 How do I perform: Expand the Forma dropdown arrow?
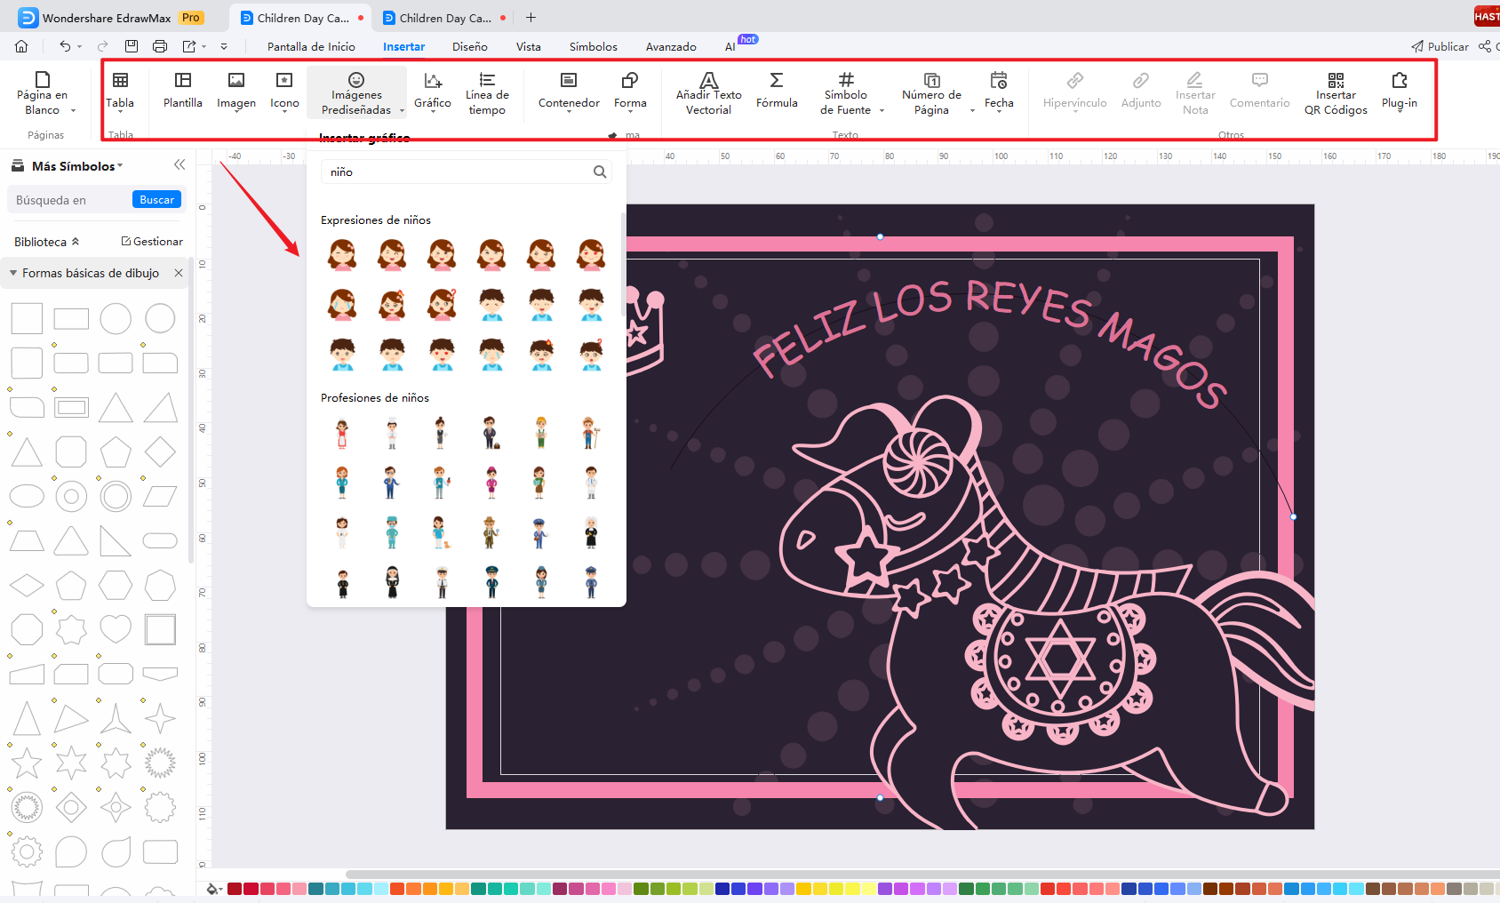(630, 113)
